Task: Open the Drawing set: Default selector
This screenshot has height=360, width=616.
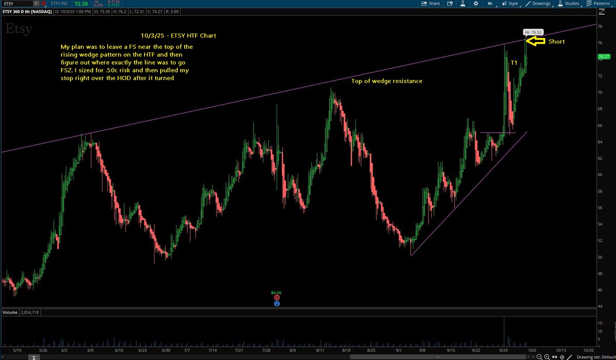Action: (x=595, y=356)
